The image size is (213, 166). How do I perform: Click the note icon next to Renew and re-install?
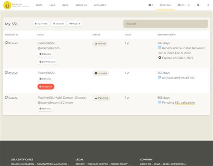point(160,48)
